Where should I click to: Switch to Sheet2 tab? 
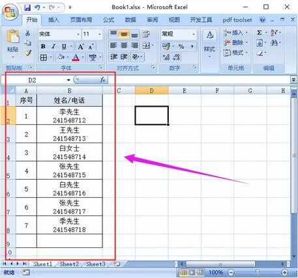point(69,264)
